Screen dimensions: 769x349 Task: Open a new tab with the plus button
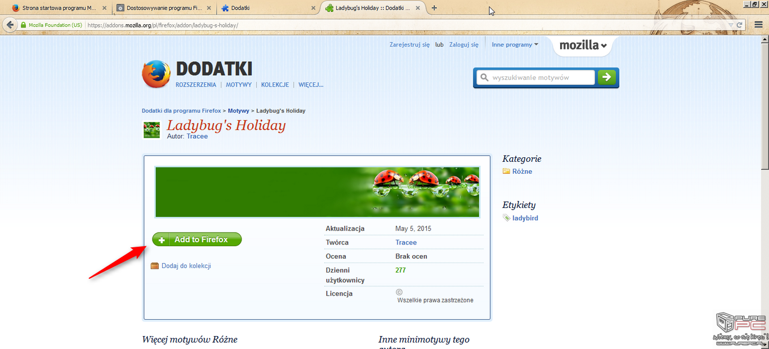click(434, 8)
